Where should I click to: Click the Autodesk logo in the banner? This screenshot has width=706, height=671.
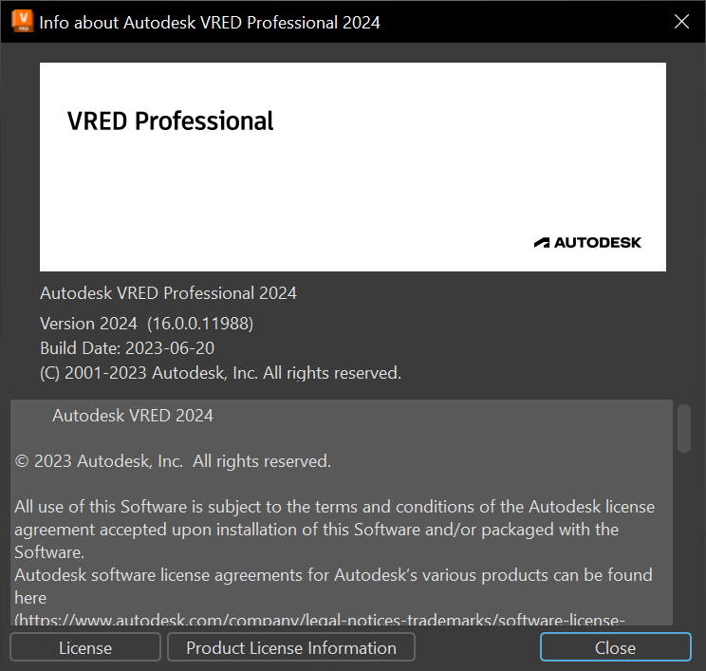click(587, 242)
